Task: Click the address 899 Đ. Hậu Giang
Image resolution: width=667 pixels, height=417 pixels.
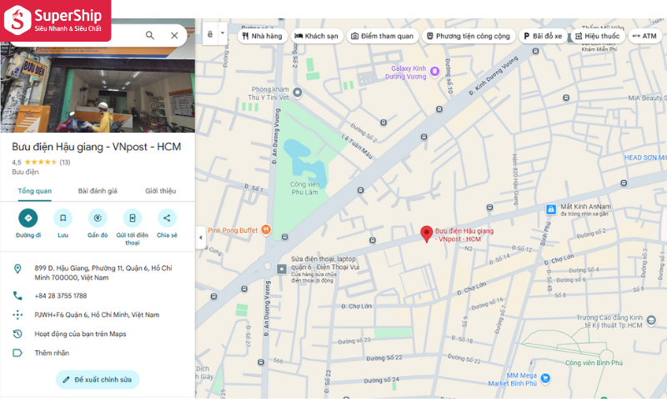Action: coord(103,273)
